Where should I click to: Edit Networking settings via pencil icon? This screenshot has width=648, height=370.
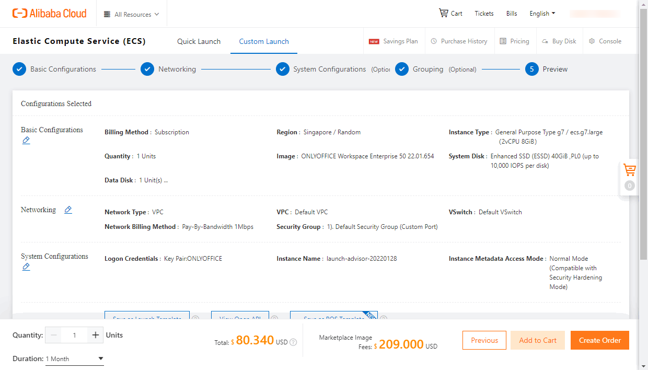coord(68,210)
